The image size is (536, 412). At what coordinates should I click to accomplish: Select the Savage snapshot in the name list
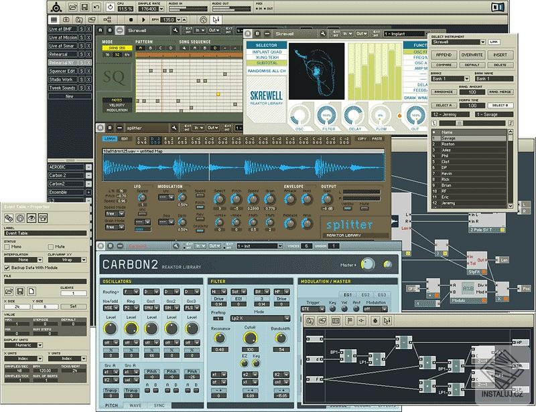click(448, 138)
